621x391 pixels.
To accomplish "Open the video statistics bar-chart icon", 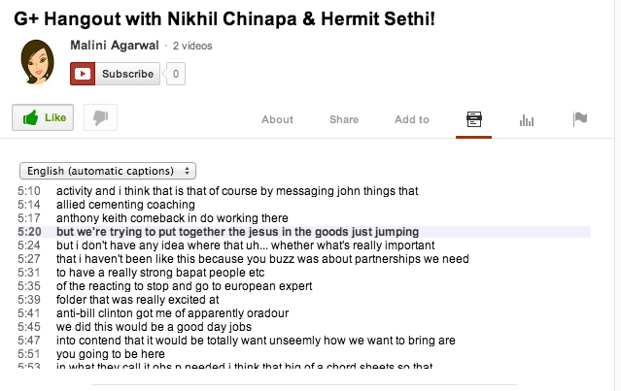I will tap(527, 119).
